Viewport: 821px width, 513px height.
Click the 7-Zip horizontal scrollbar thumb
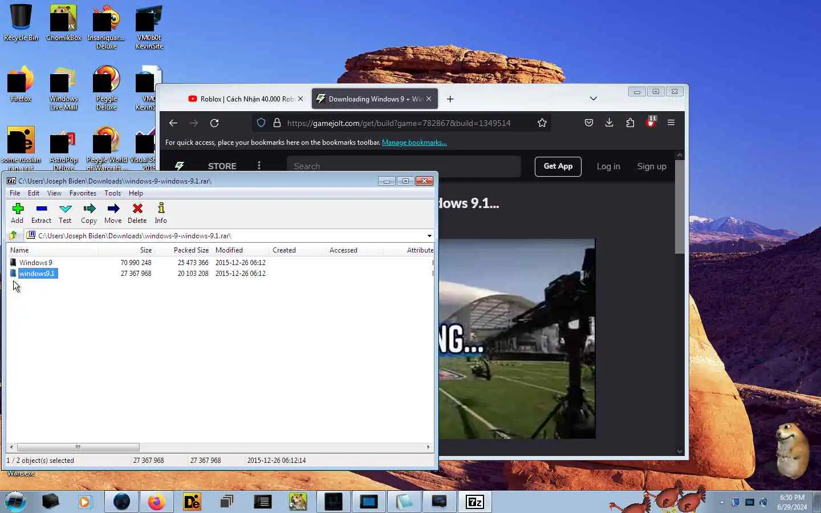[78, 447]
